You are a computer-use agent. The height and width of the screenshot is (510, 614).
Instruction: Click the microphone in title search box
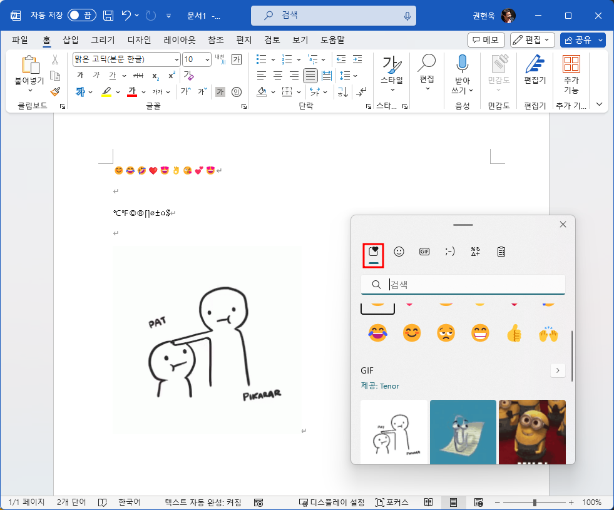point(407,16)
